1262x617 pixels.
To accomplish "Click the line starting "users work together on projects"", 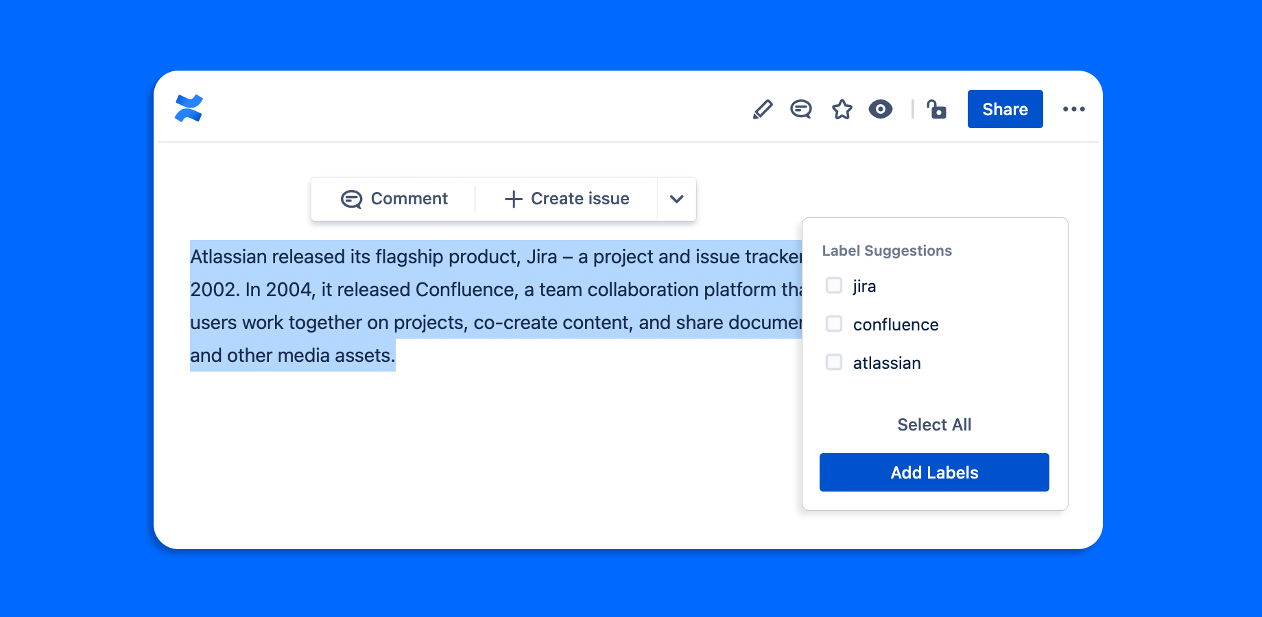I will click(496, 322).
